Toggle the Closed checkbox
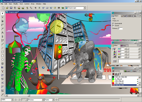 coord(113,26)
